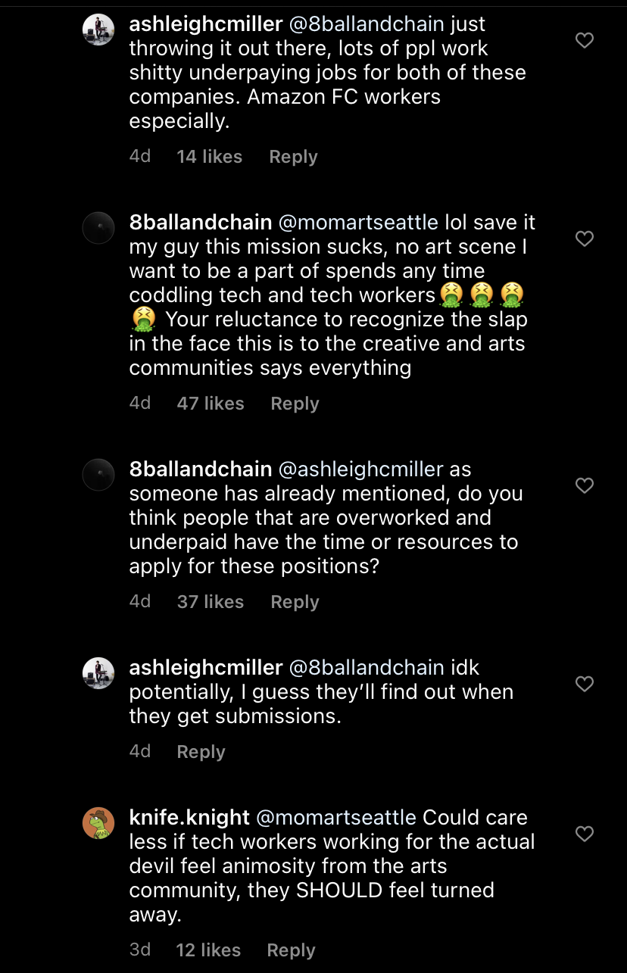Image resolution: width=627 pixels, height=973 pixels.
Task: Like 8ballandchain's comment about the art scene
Action: (x=585, y=239)
